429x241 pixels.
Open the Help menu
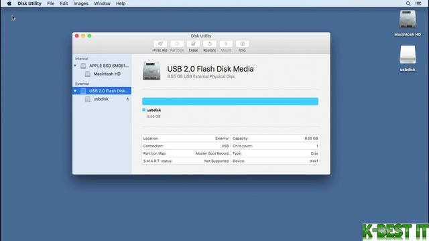click(121, 3)
